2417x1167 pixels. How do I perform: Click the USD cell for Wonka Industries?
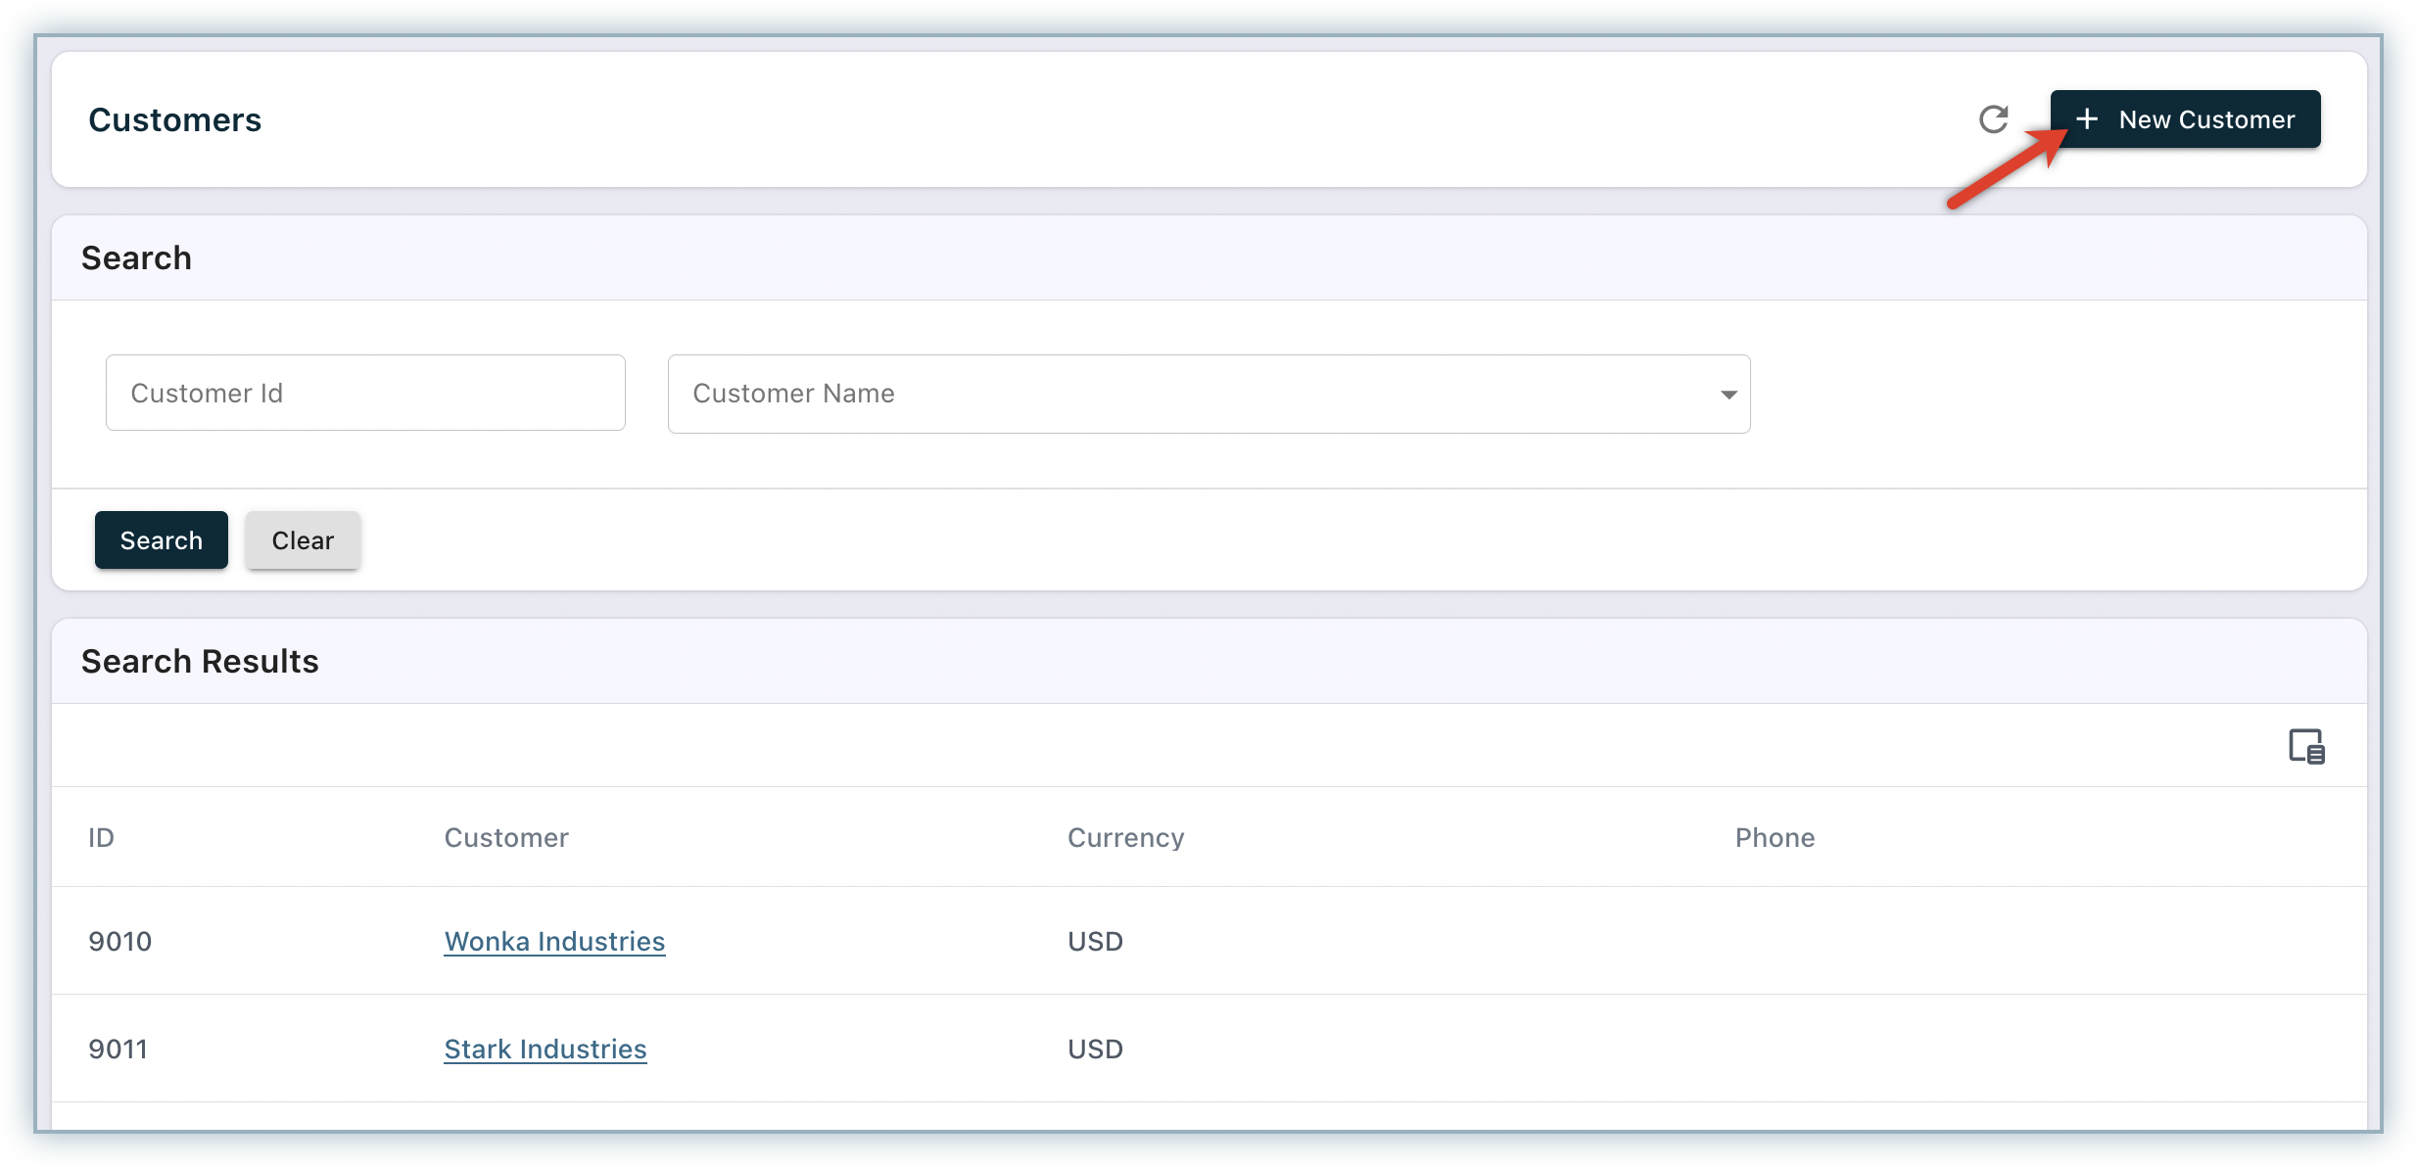coord(1095,941)
